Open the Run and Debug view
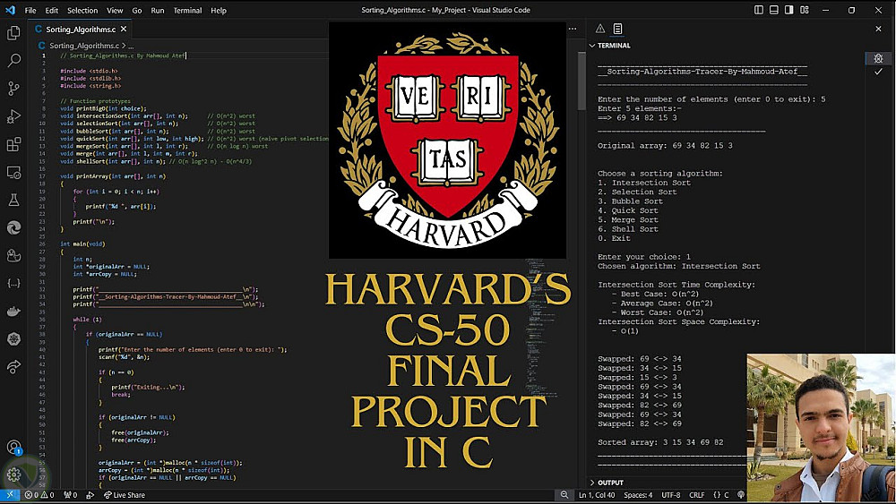This screenshot has height=504, width=896. coord(13,116)
